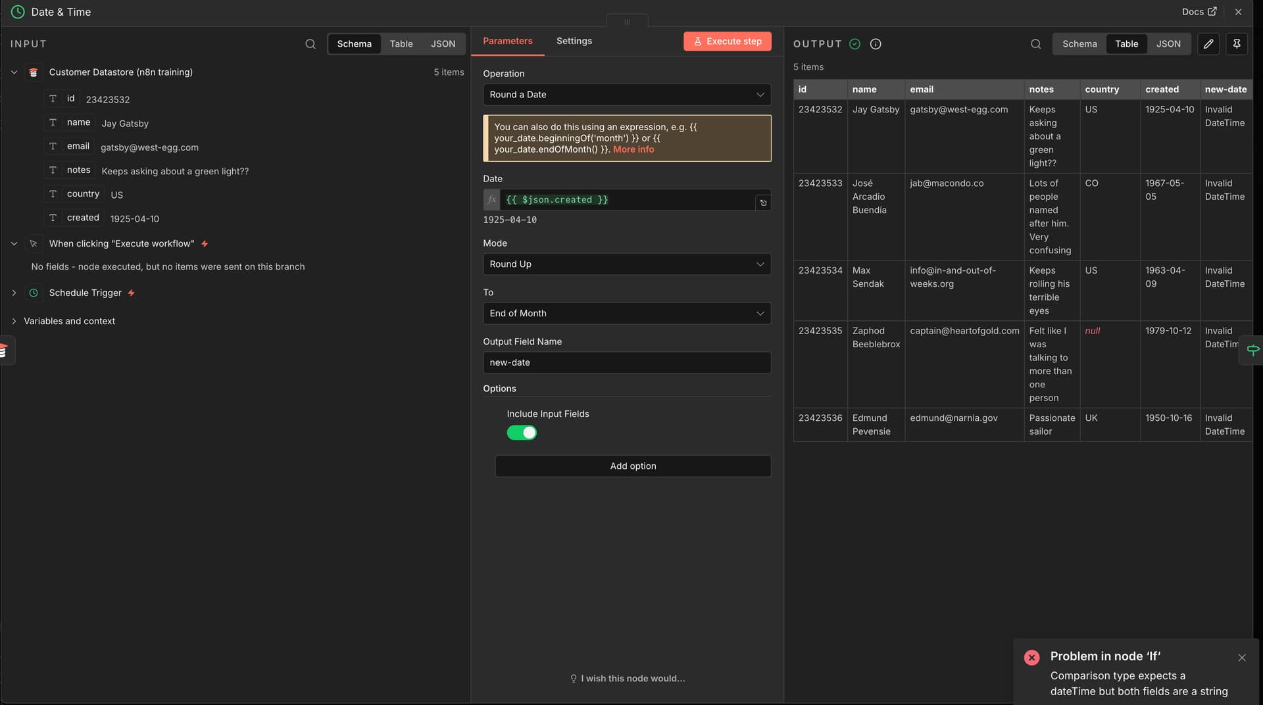The width and height of the screenshot is (1263, 705).
Task: Click the Schedule Trigger clock icon
Action: (34, 293)
